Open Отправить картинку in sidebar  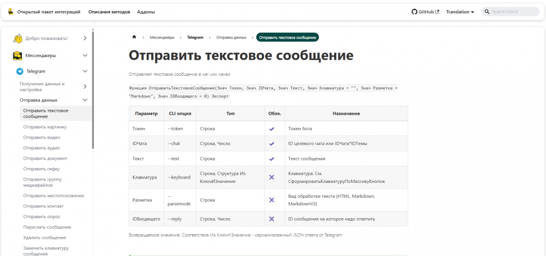pos(45,127)
